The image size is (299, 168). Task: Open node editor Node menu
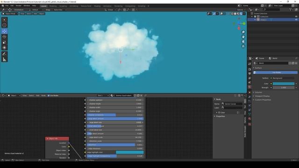click(x=43, y=95)
